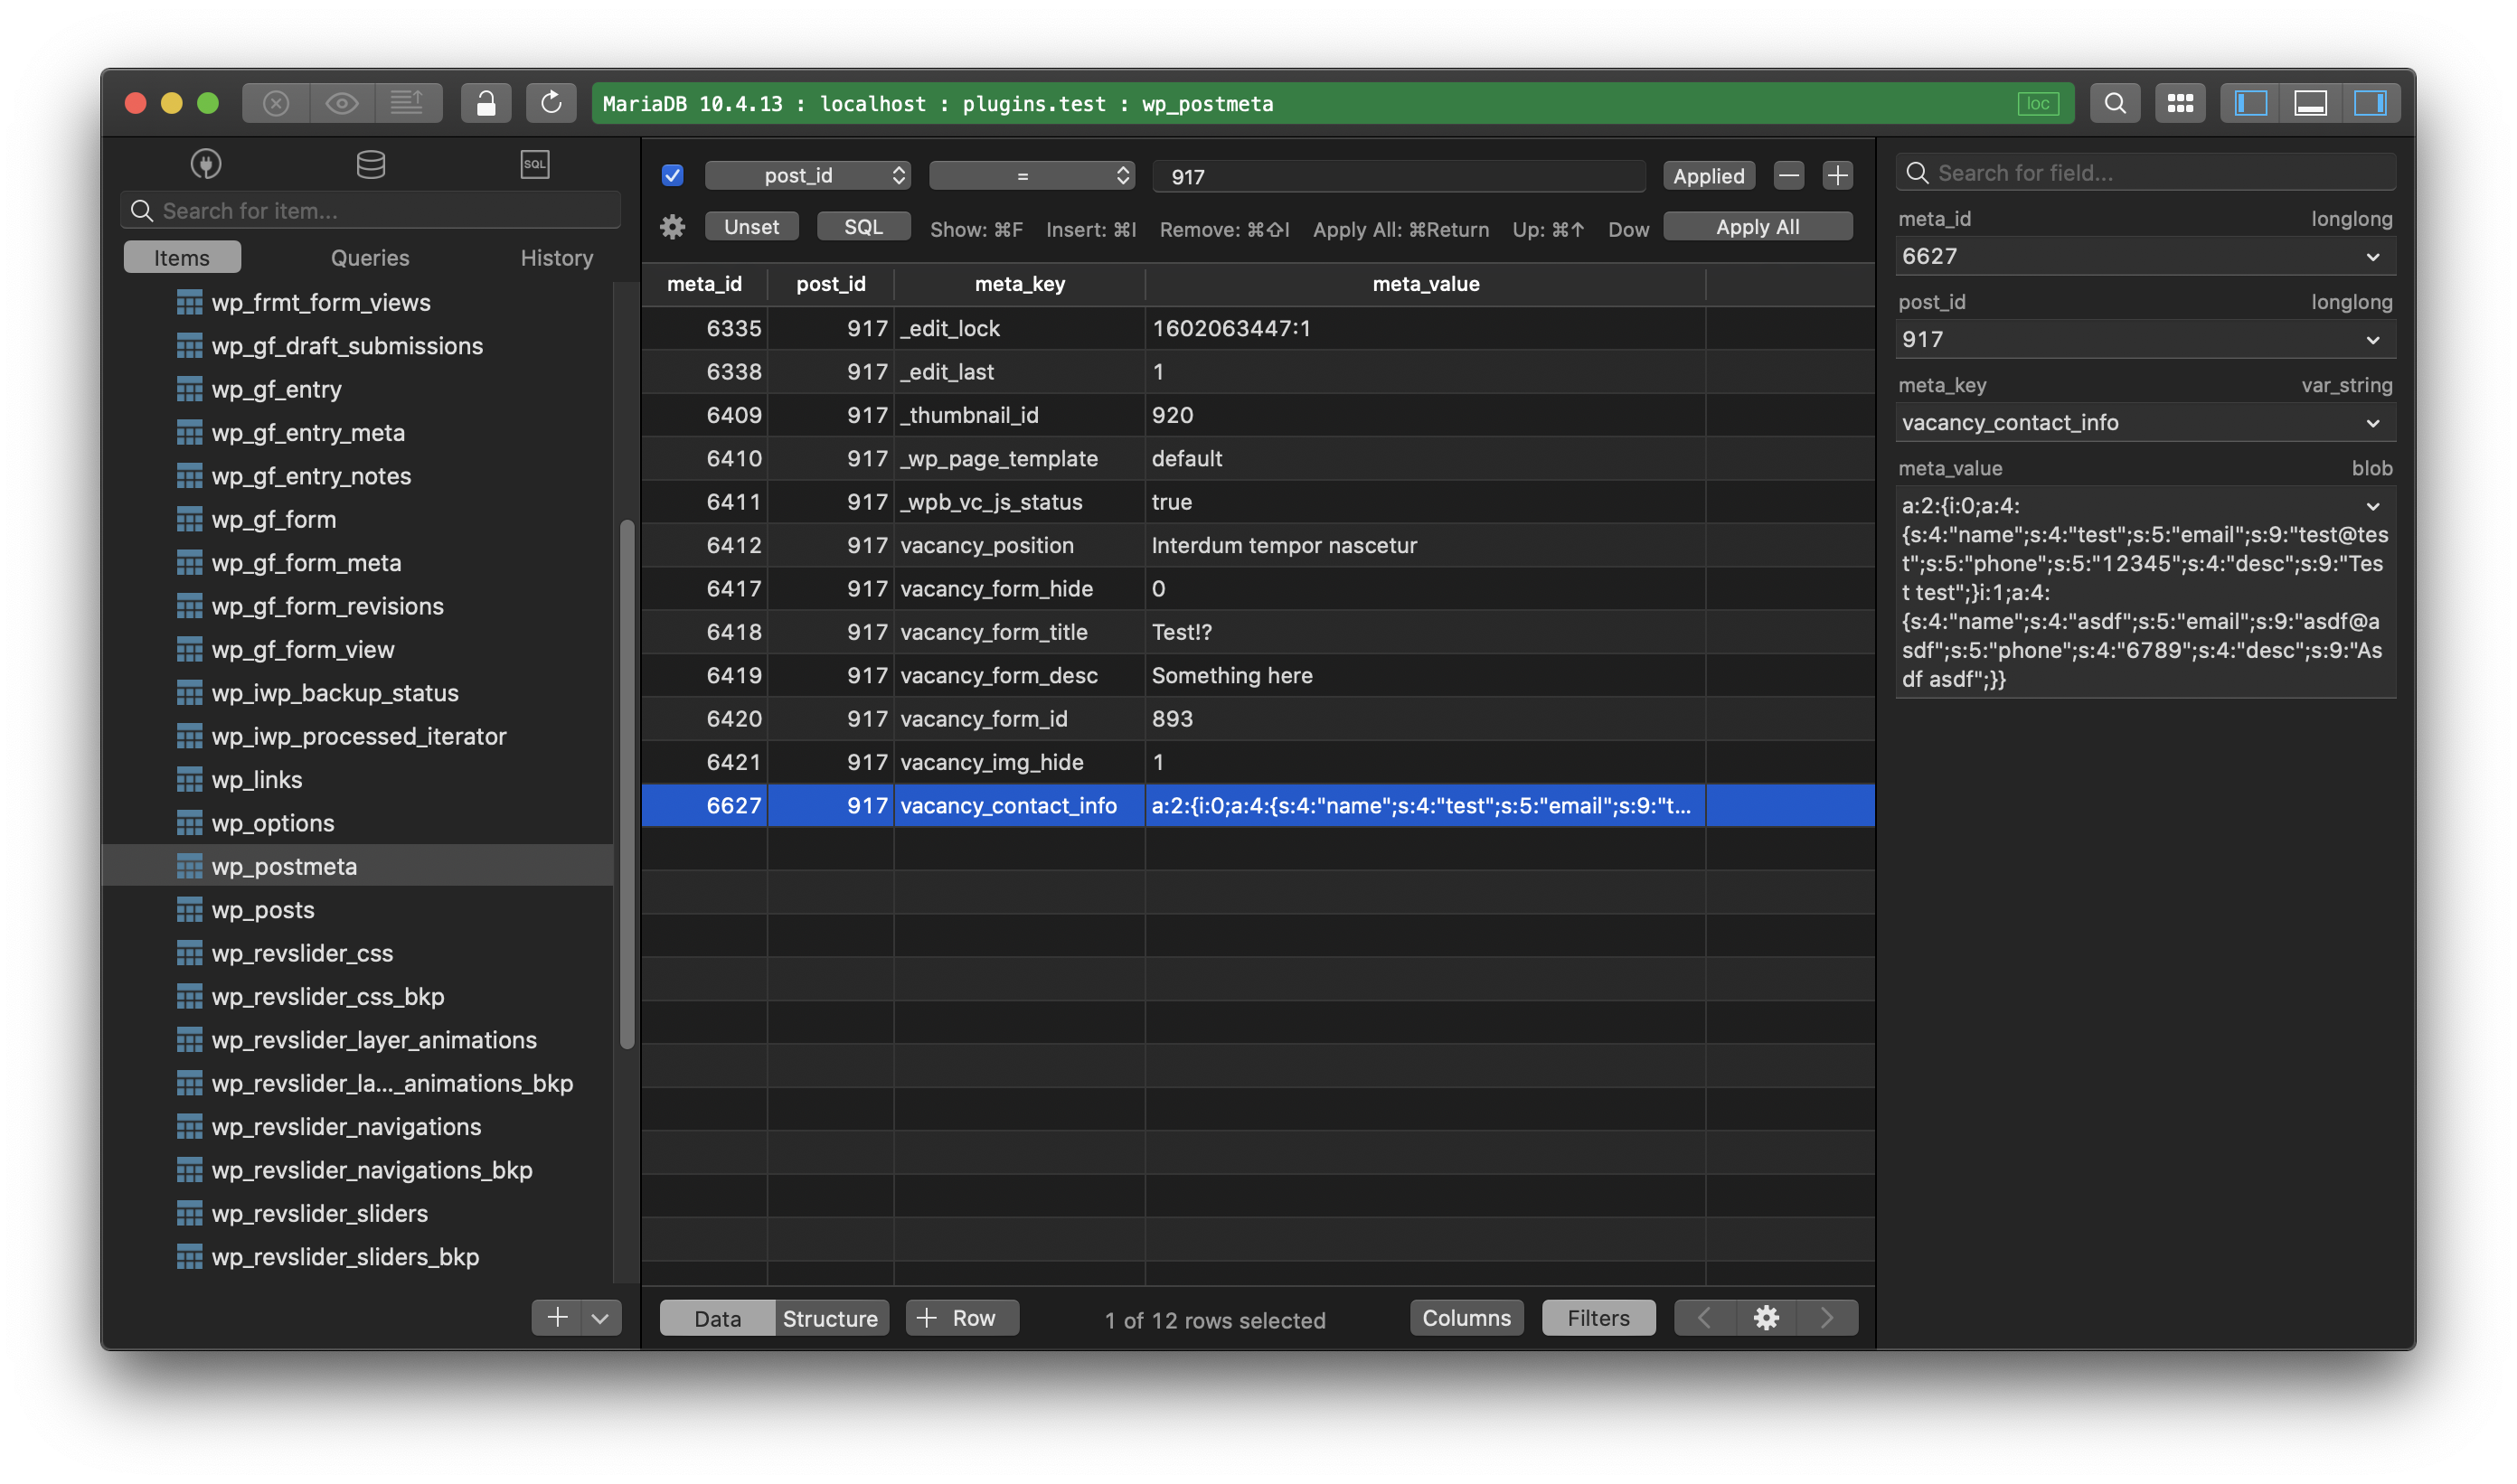The width and height of the screenshot is (2517, 1484).
Task: Select the vacancy_position row
Action: click(1258, 545)
